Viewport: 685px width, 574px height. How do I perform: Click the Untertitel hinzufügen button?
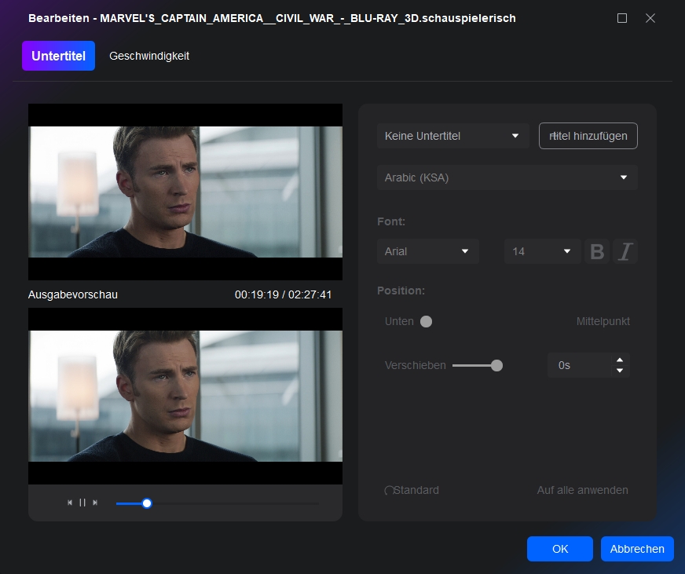click(588, 136)
